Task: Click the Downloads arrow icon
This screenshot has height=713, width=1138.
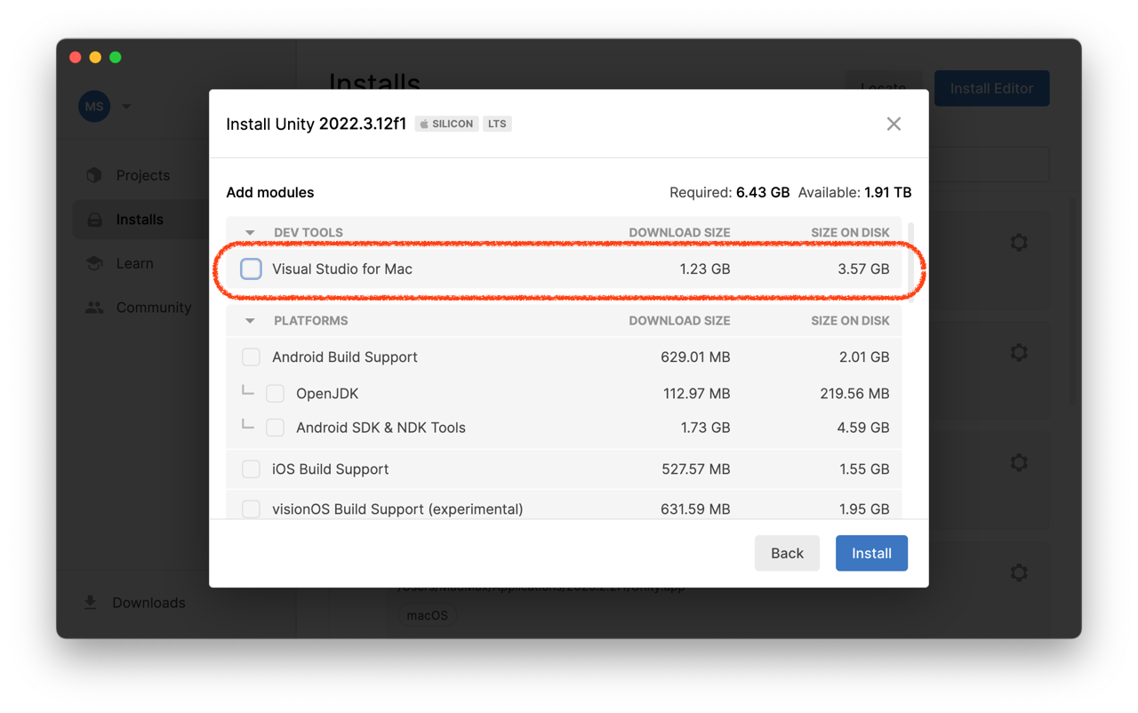Action: pyautogui.click(x=91, y=603)
